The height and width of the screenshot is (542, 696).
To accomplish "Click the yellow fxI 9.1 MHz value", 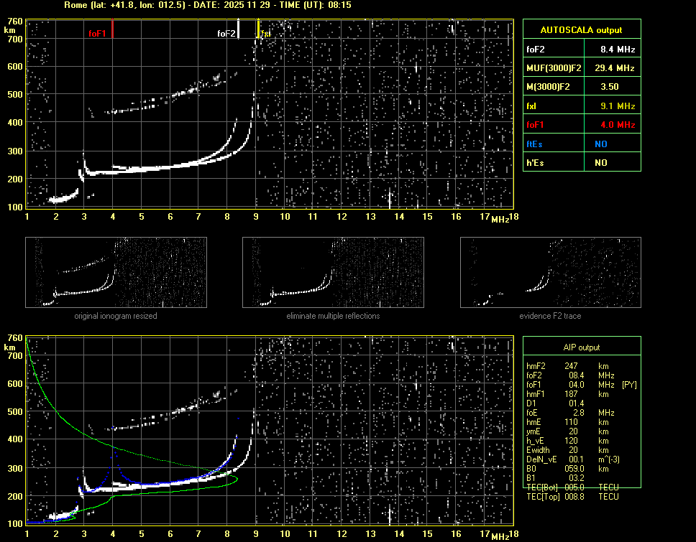I will tap(617, 106).
